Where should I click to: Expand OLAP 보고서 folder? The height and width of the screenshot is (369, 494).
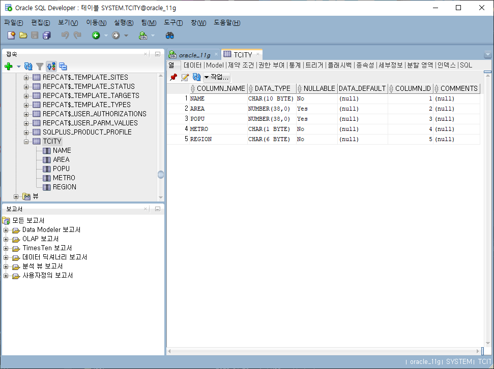click(6, 239)
